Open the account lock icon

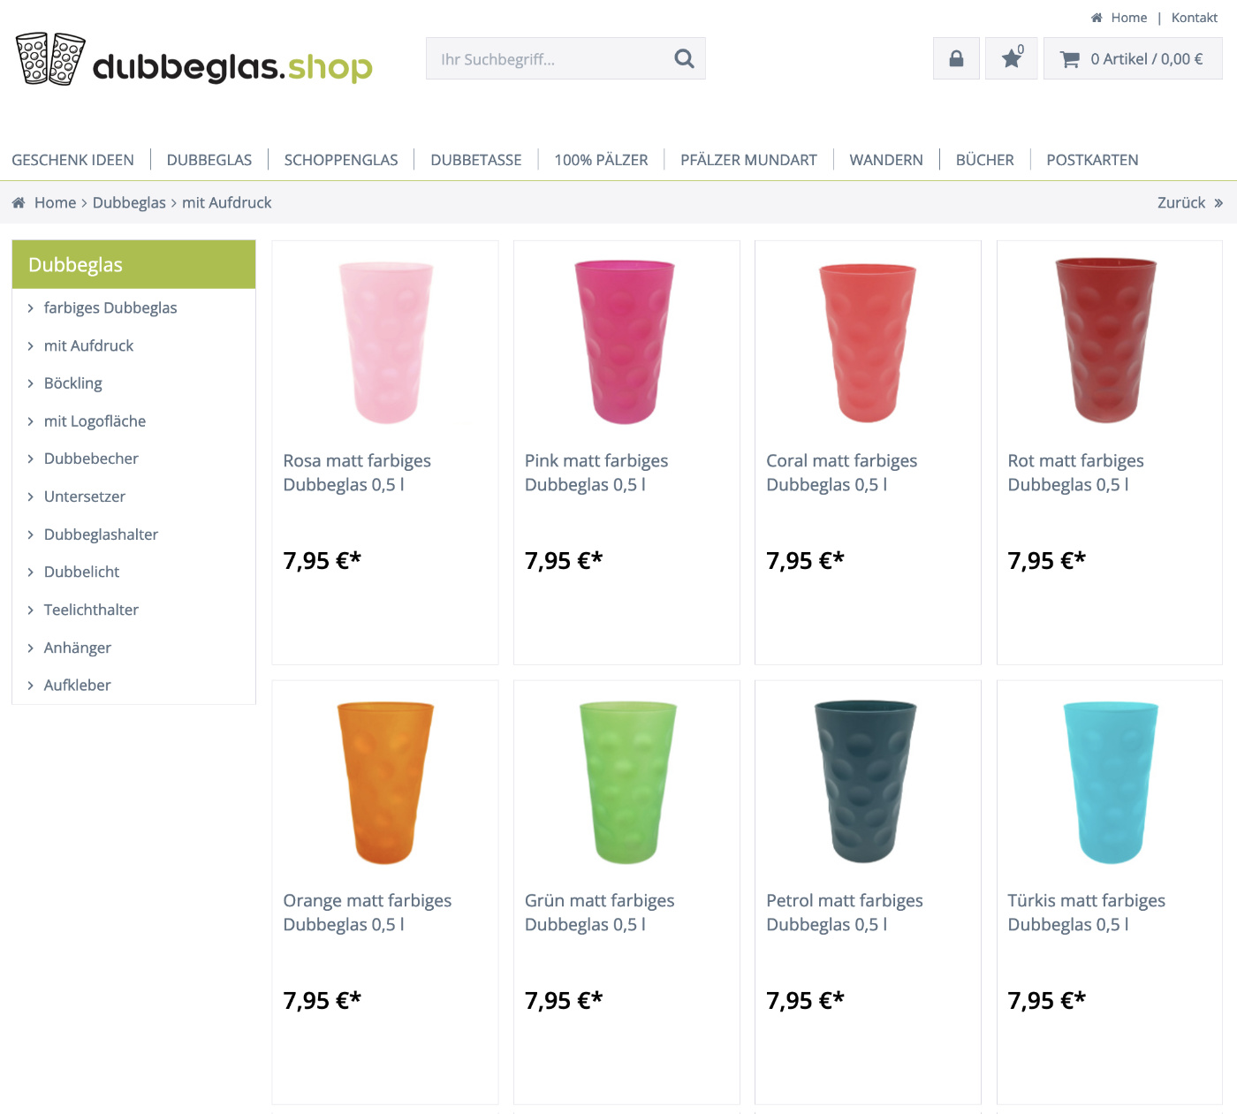[x=956, y=58]
